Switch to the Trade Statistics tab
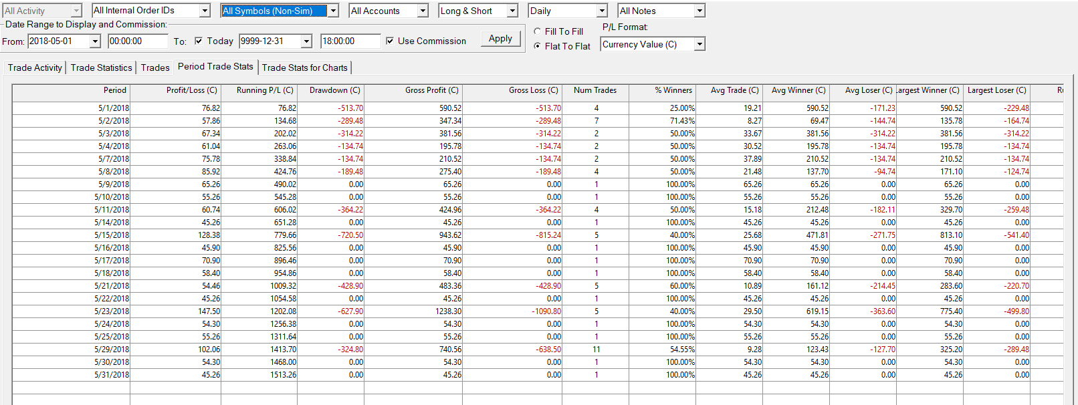 click(101, 67)
